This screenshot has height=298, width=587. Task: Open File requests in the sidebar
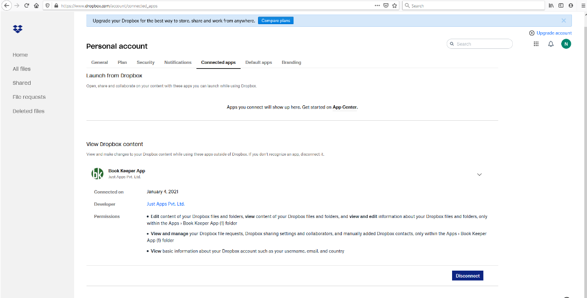29,97
